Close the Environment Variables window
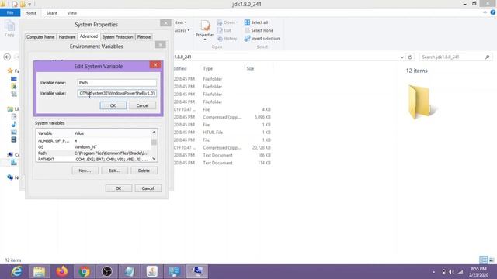497x279 pixels. tap(161, 45)
